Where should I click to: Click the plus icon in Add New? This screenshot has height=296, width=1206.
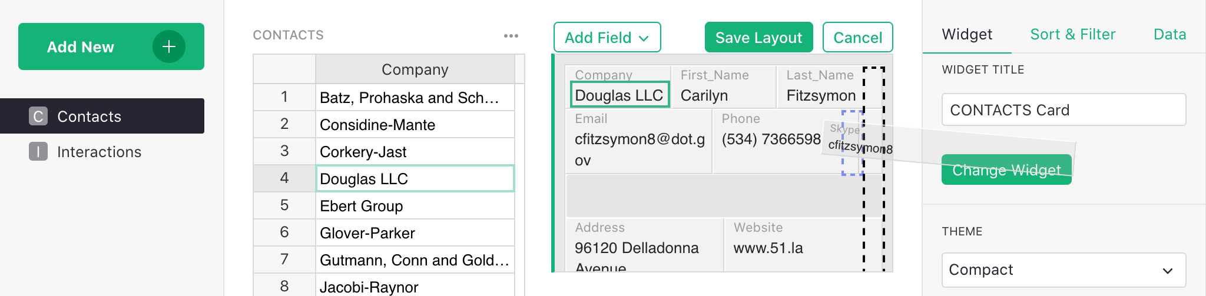[x=169, y=46]
